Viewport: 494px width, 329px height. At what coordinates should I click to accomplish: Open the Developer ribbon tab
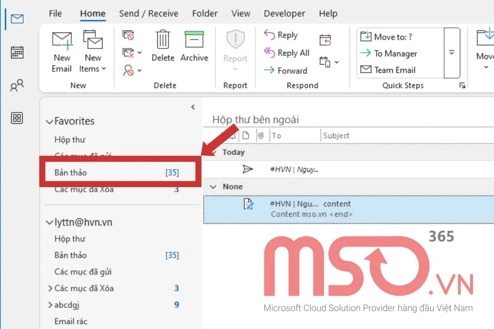[x=284, y=13]
